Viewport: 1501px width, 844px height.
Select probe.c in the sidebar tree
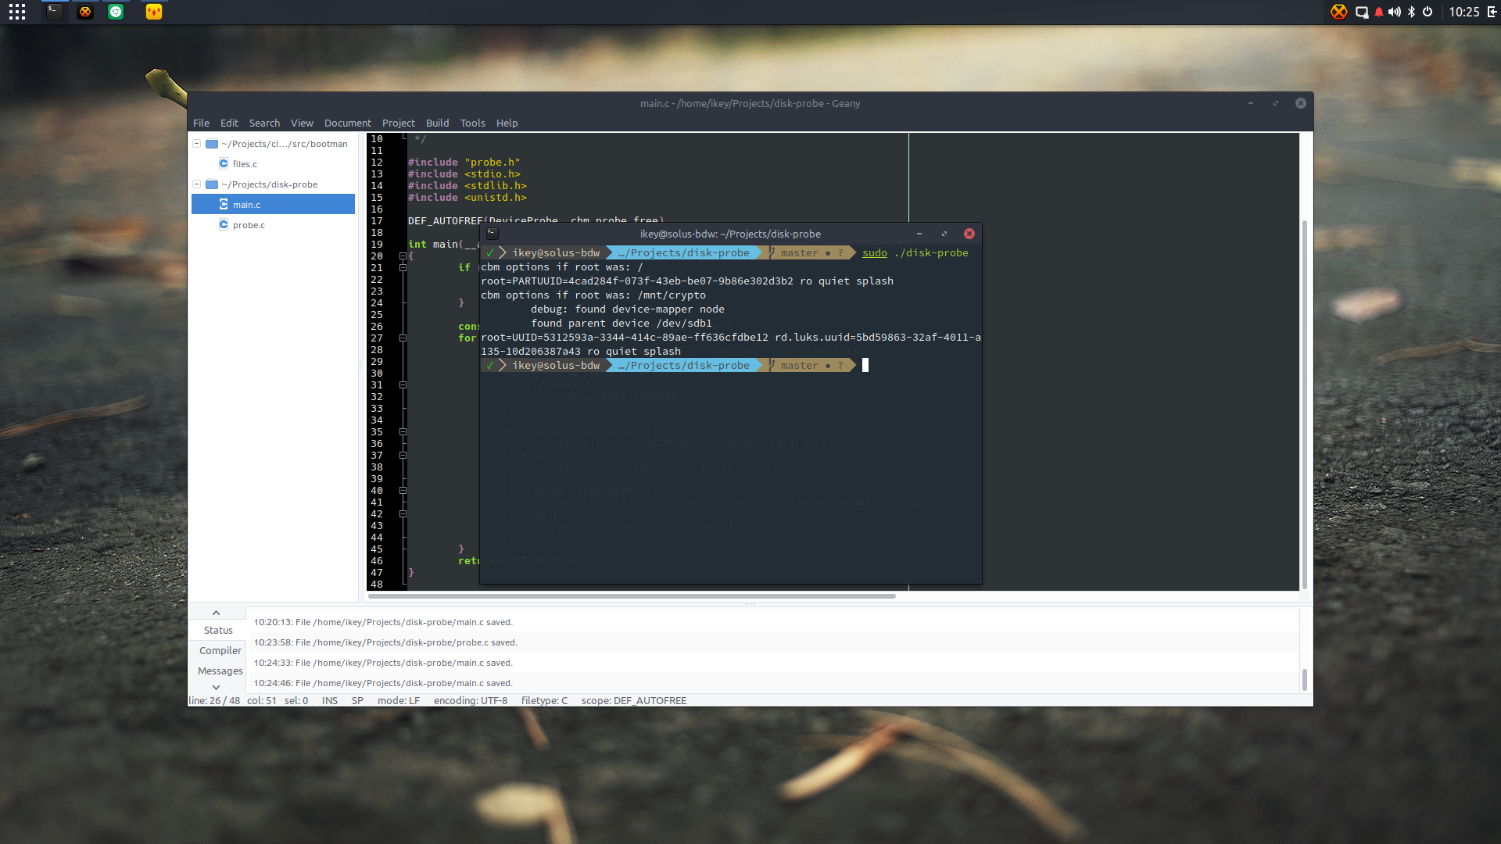coord(273,224)
